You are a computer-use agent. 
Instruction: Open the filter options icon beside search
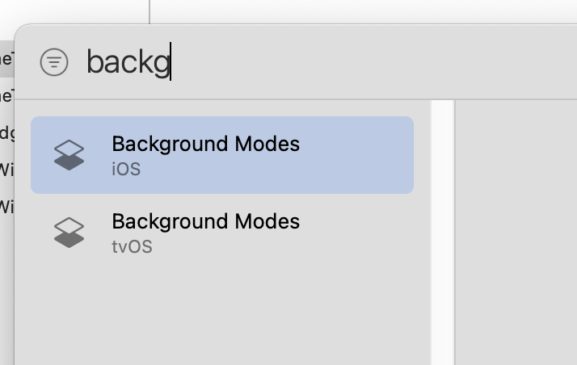click(x=54, y=62)
